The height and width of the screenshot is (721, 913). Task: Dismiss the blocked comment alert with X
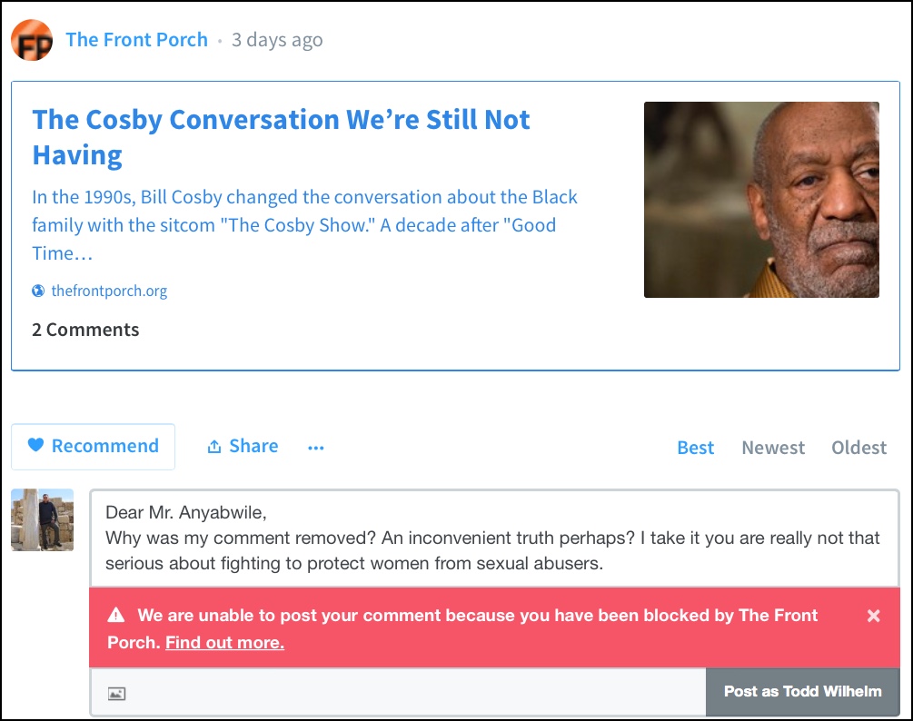coord(874,616)
